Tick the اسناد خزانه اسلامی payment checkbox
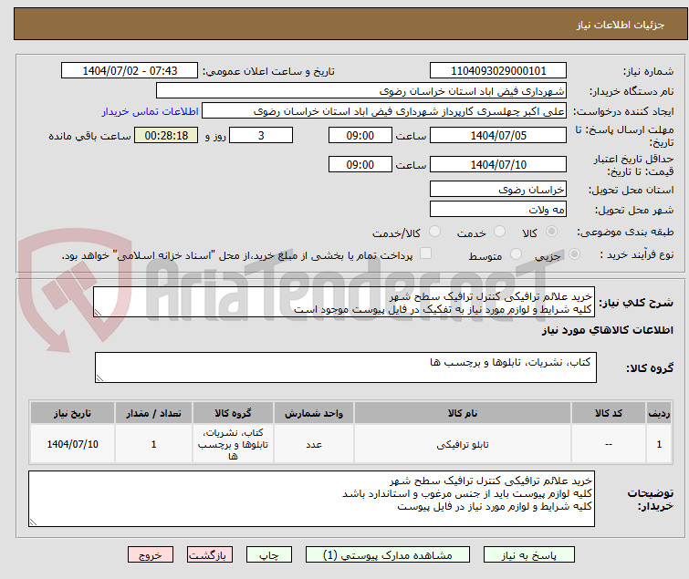The height and width of the screenshot is (579, 689). point(425,253)
